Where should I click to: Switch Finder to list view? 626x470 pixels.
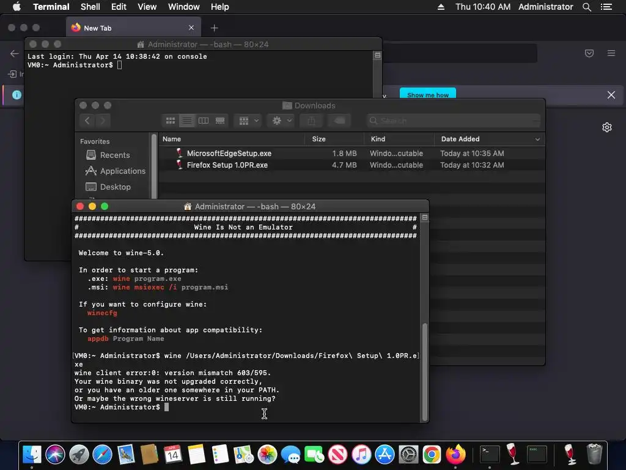[187, 121]
